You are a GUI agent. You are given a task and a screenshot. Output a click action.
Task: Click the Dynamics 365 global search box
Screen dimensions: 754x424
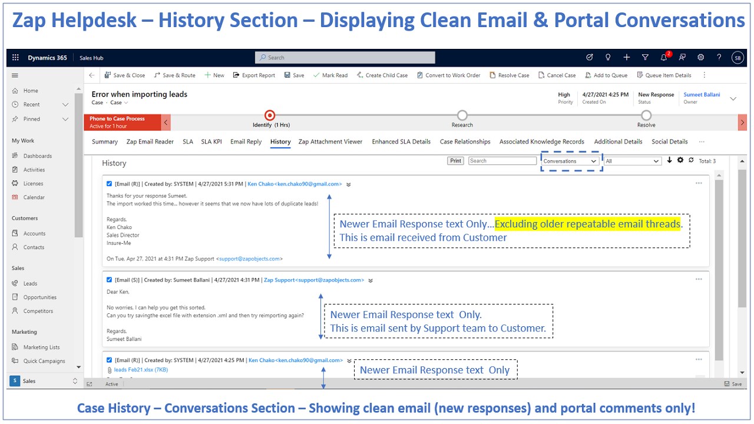pyautogui.click(x=345, y=58)
